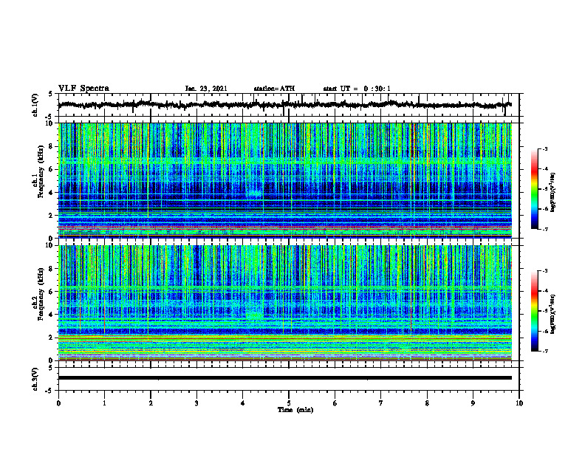The width and height of the screenshot is (585, 452).
Task: Click the time axis tick label "0"
Action: point(58,403)
